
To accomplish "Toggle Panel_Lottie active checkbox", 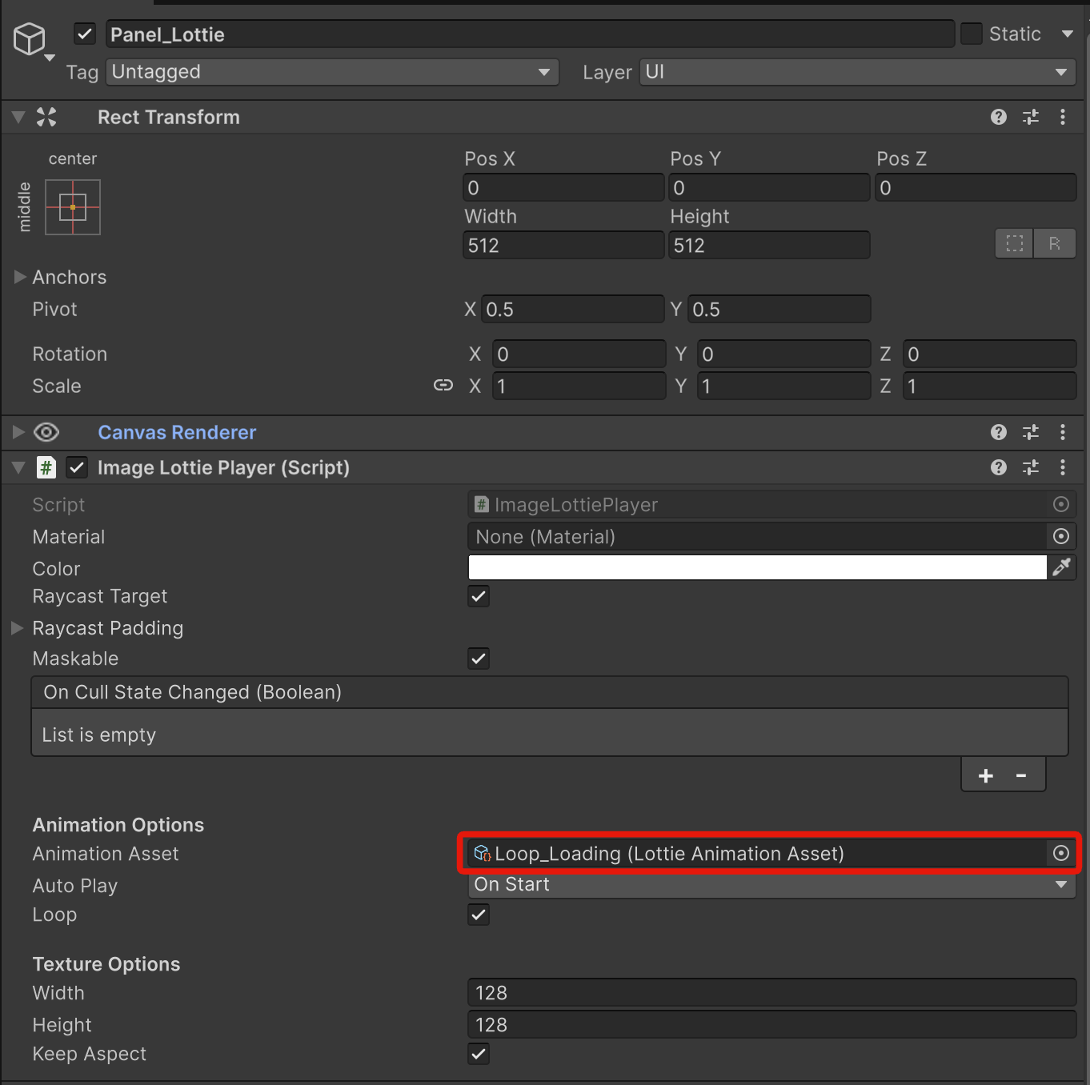I will tap(85, 34).
